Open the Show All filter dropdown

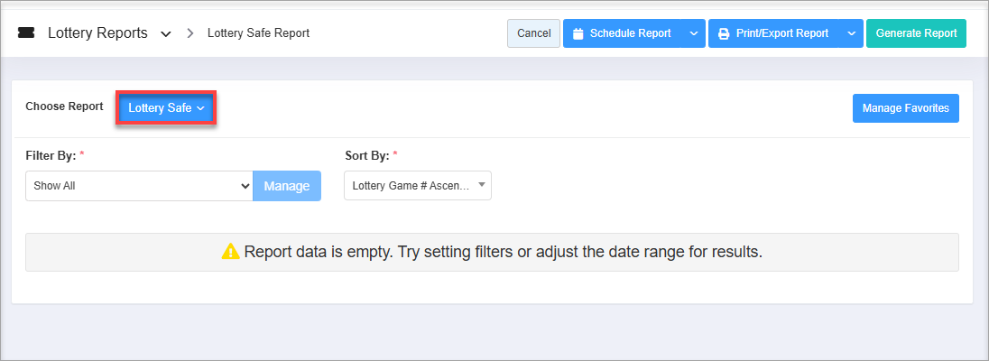click(139, 186)
